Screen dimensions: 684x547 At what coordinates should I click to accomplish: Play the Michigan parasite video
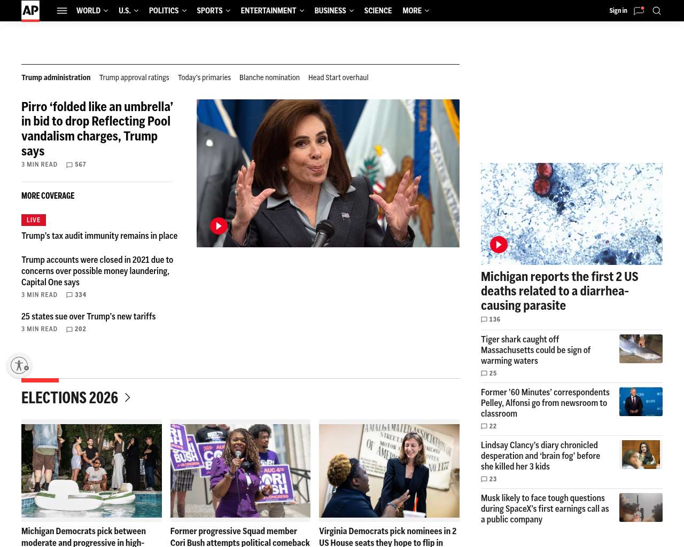coord(499,245)
